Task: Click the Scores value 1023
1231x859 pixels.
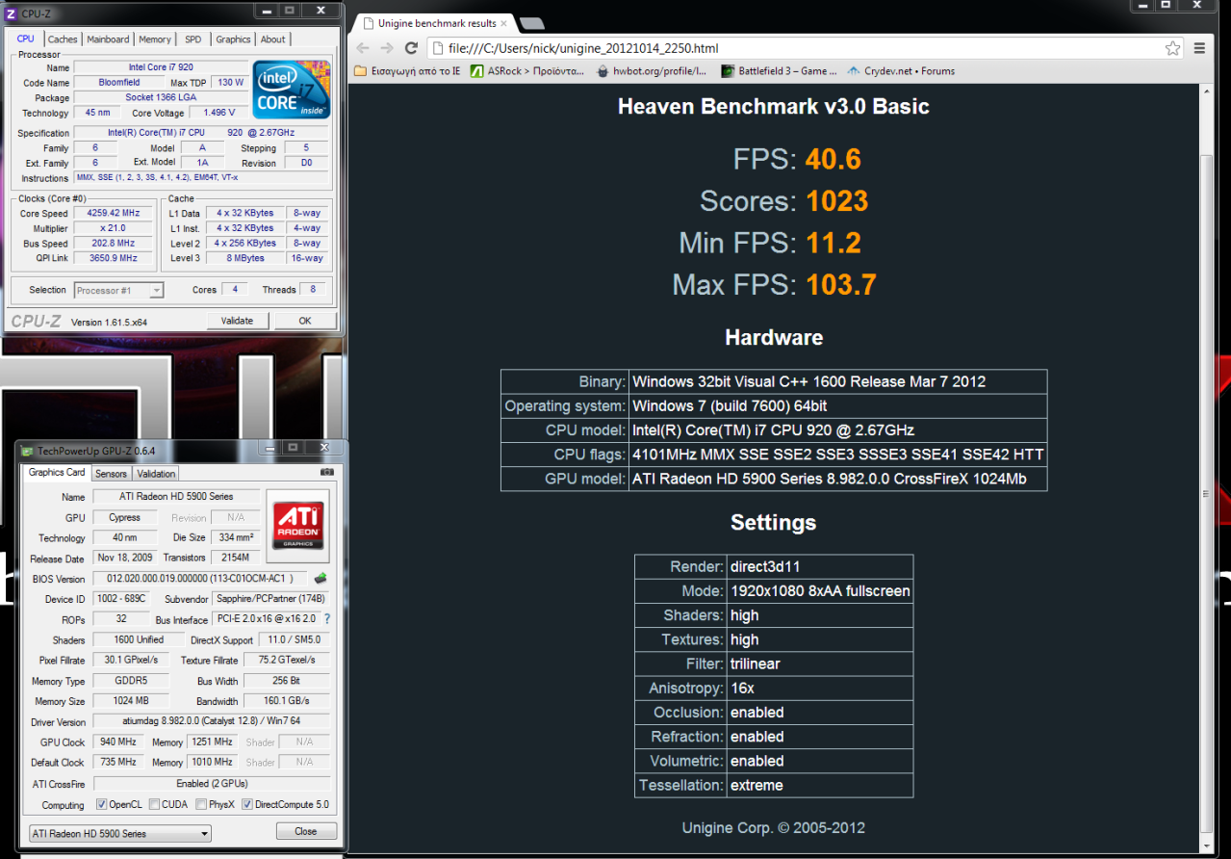Action: tap(837, 201)
